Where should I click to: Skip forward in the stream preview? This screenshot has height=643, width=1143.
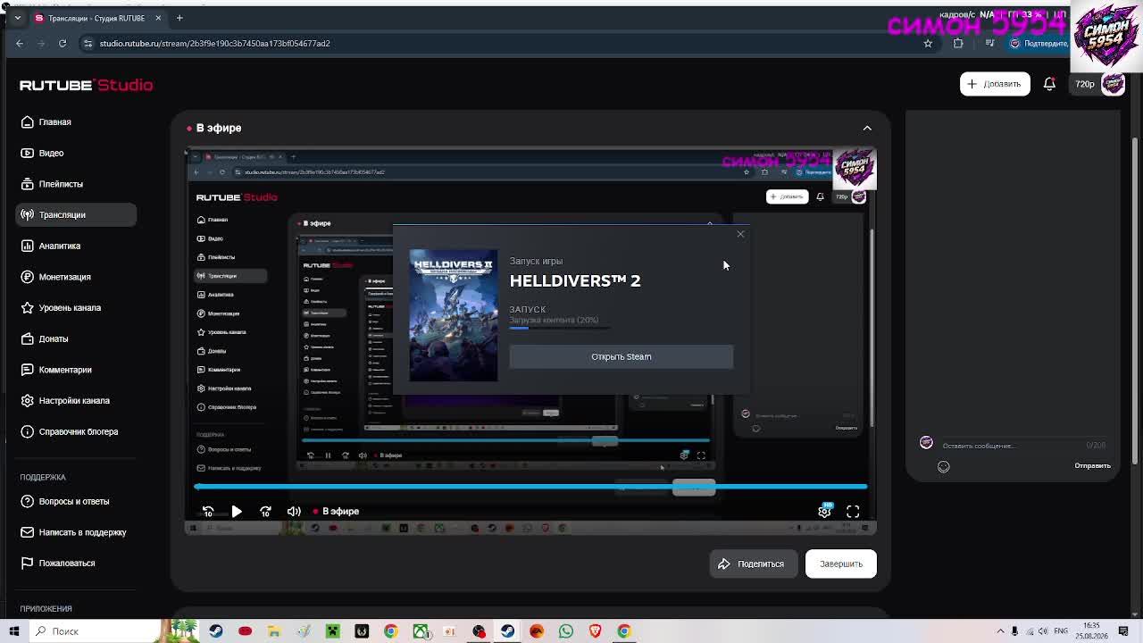click(x=265, y=512)
